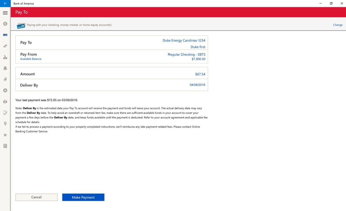Click the Pay To header title

click(x=22, y=12)
